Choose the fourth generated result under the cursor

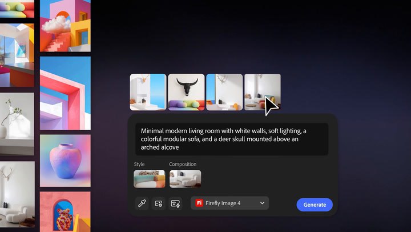(x=262, y=92)
